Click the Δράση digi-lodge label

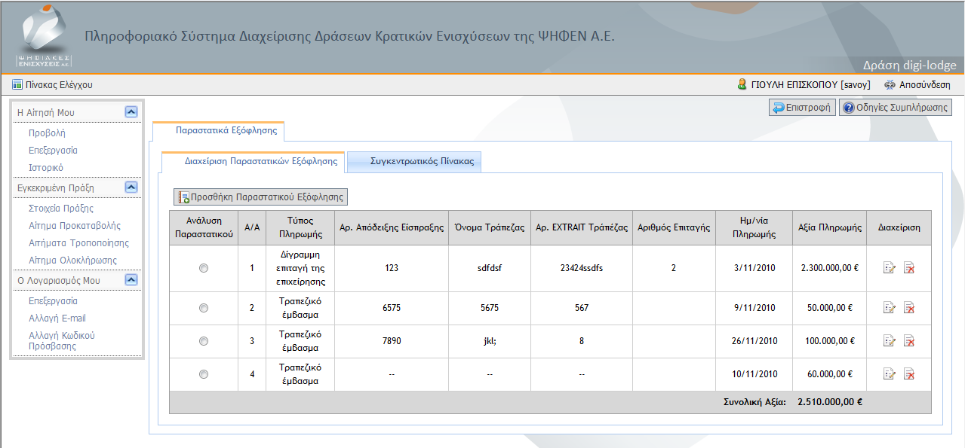point(910,66)
